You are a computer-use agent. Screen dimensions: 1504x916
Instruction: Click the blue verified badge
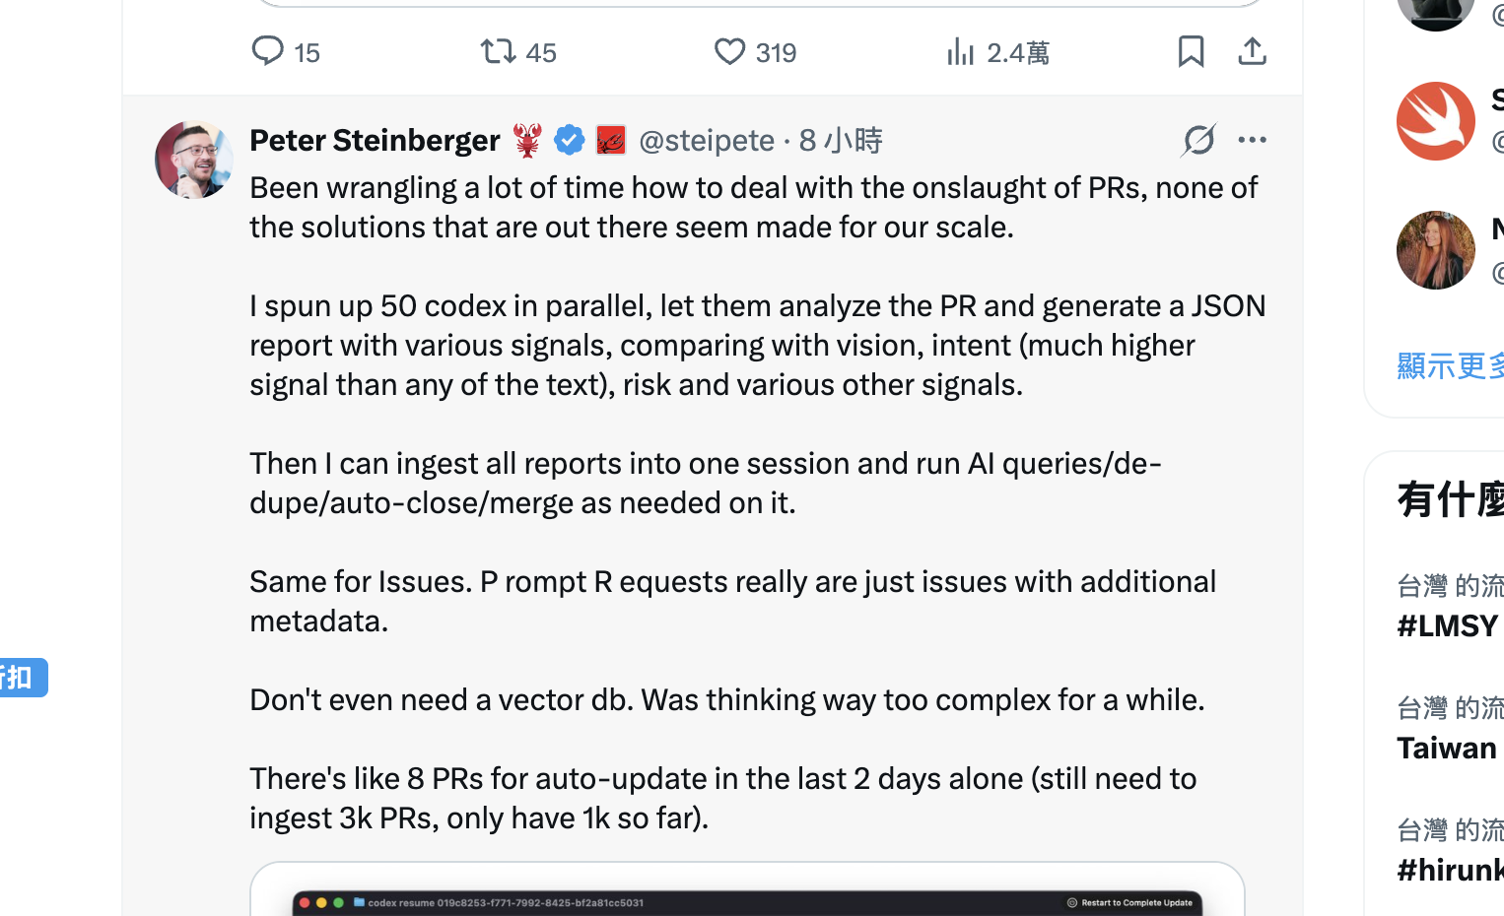pos(570,140)
